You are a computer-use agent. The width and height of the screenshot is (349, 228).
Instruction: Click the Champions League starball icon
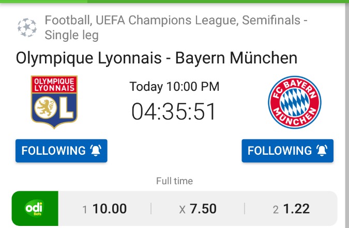(27, 28)
